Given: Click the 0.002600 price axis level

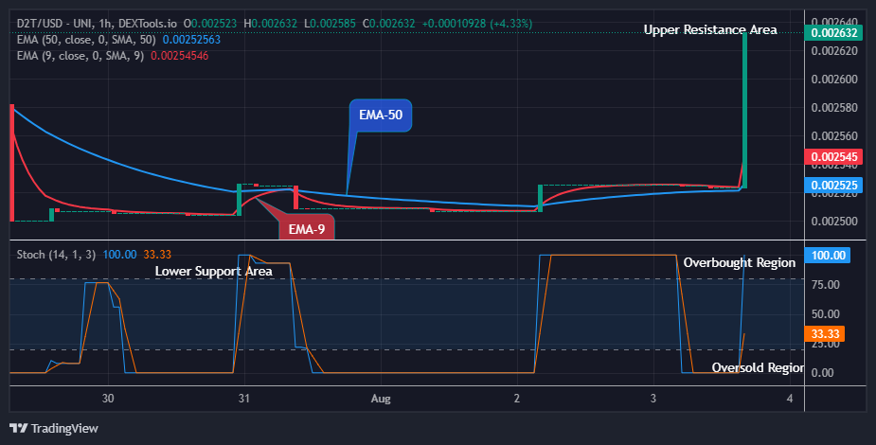Looking at the screenshot, I should (x=834, y=80).
